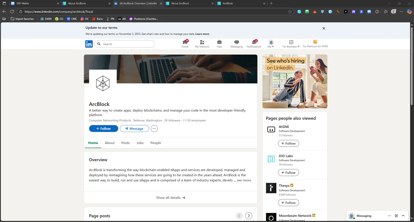Go to My Network

[202, 44]
